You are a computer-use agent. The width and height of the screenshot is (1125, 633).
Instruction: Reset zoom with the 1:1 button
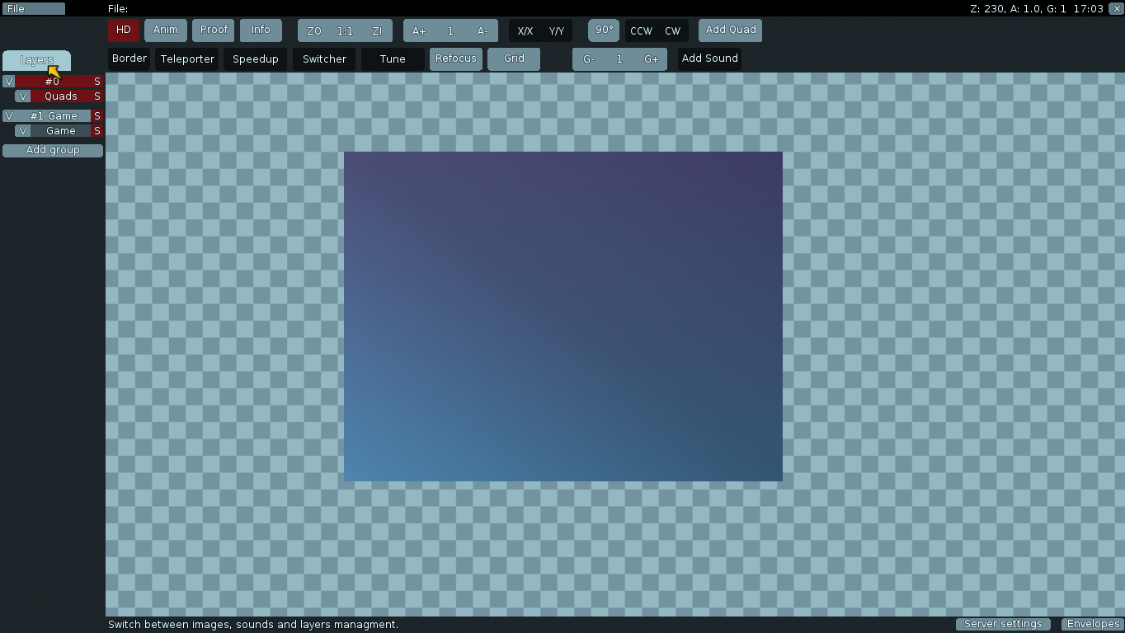pos(345,31)
